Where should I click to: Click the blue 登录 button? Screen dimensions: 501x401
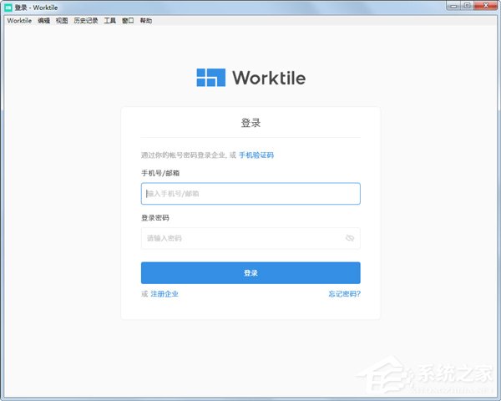point(250,273)
